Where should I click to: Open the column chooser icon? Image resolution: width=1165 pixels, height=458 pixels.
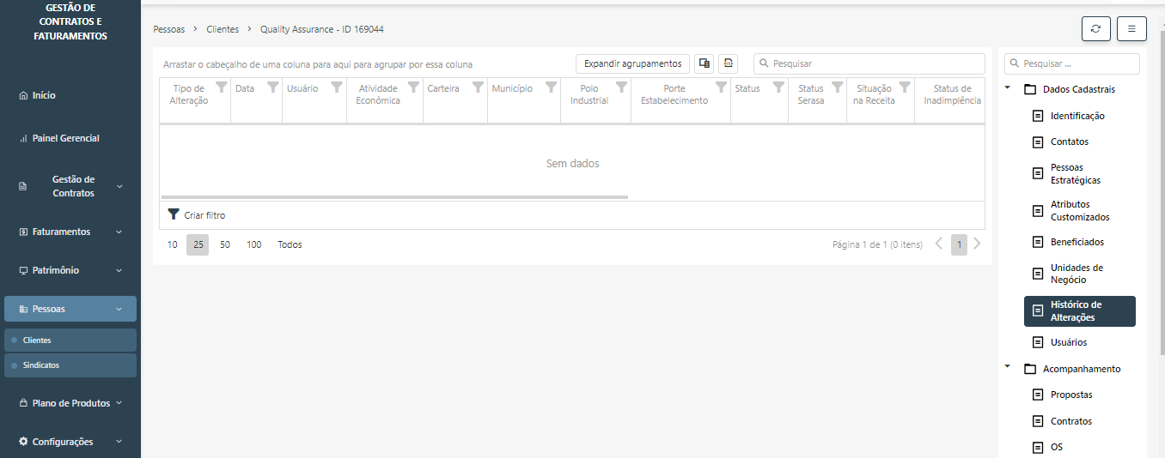[x=704, y=63]
